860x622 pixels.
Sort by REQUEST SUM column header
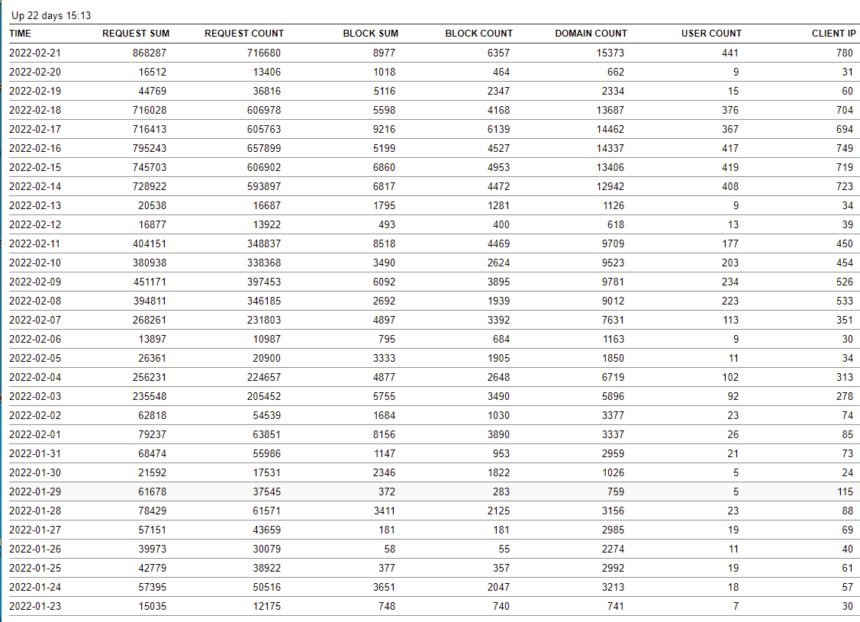[x=136, y=34]
